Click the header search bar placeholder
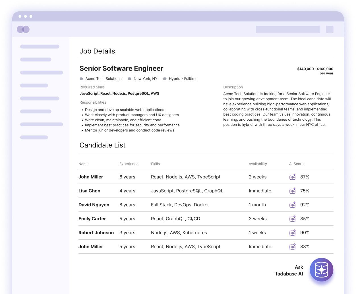This screenshot has width=356, height=294. tap(288, 29)
